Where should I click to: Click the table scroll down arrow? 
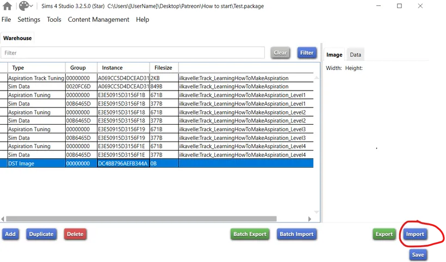click(317, 212)
